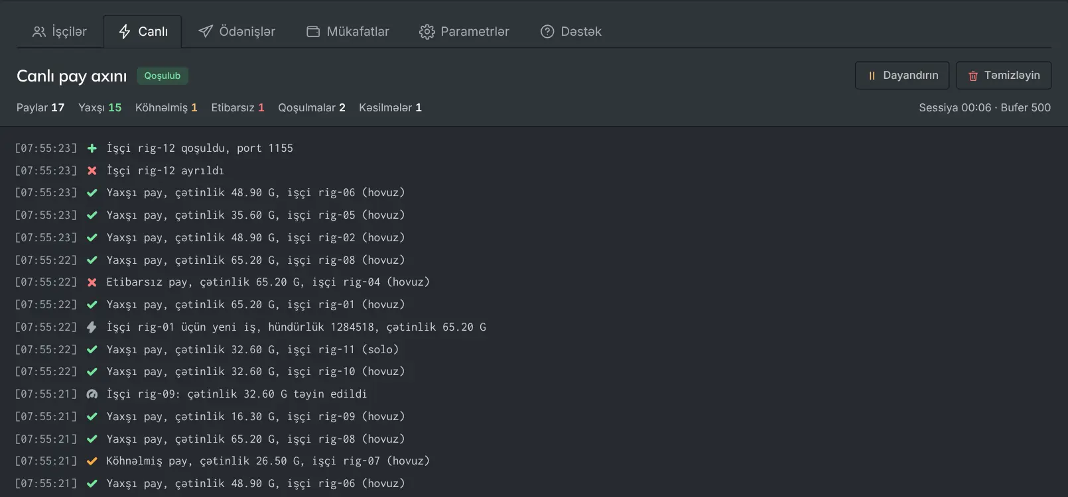Click the gauge icon on rig-09 təyin edildi row
The width and height of the screenshot is (1068, 497).
point(92,394)
